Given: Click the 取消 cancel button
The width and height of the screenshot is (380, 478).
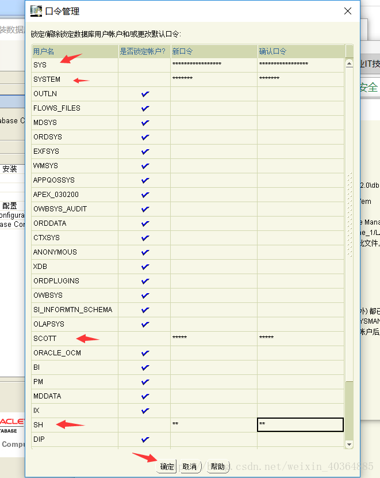Looking at the screenshot, I should [190, 466].
